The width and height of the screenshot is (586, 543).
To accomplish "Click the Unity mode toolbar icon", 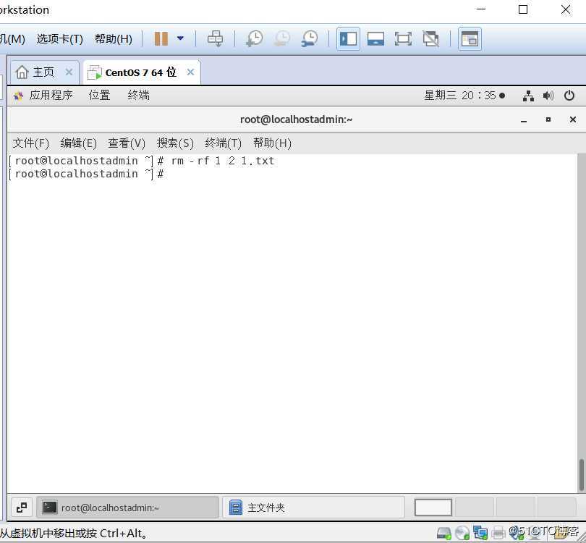I will (x=430, y=38).
